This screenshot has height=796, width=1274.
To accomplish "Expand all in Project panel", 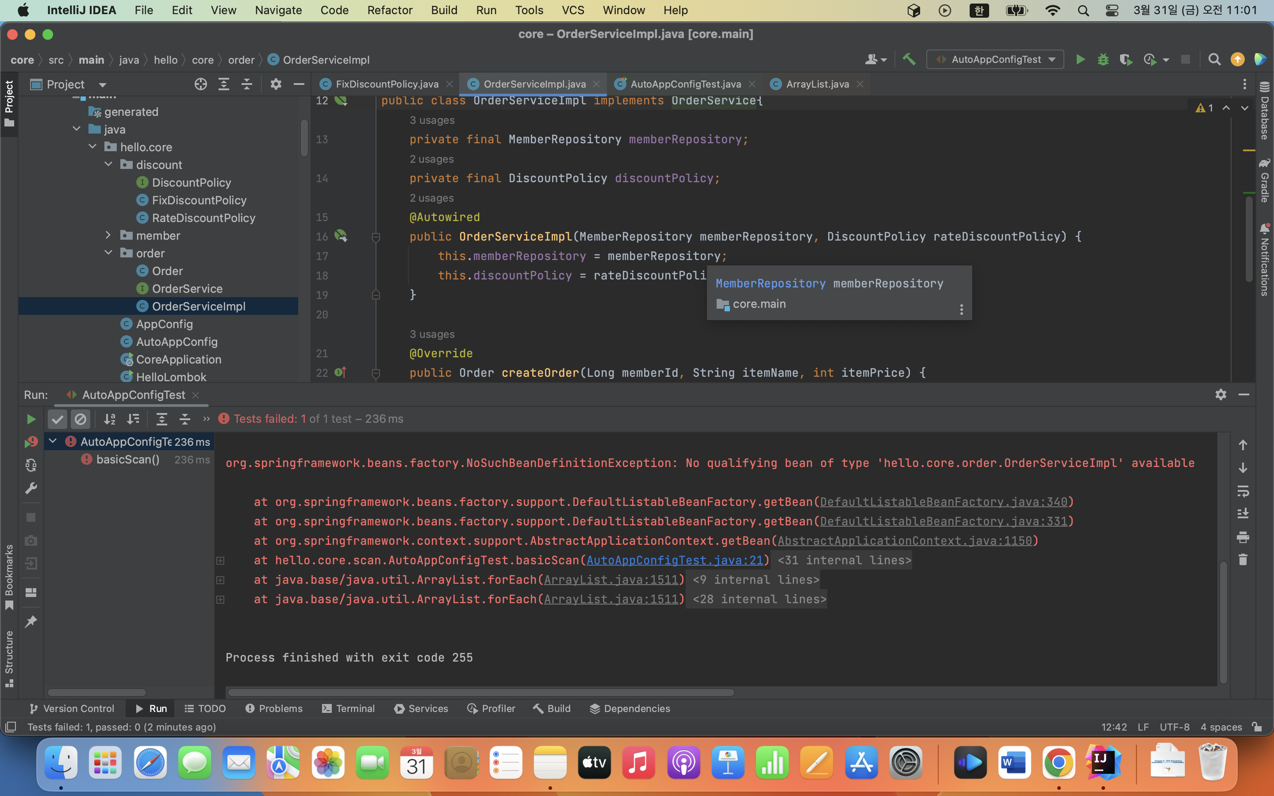I will click(224, 84).
